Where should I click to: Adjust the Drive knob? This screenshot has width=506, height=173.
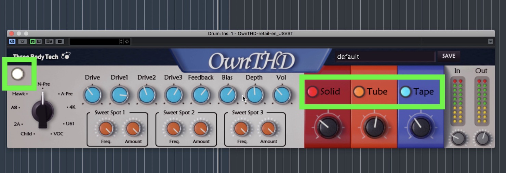pos(93,95)
